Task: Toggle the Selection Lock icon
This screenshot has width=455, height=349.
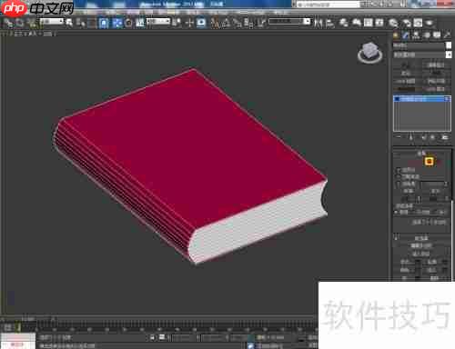Action: click(153, 337)
